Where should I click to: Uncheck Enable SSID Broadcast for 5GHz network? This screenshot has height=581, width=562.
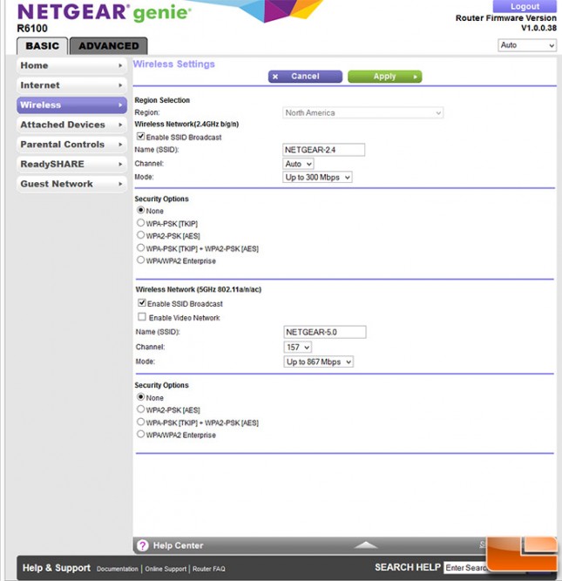[142, 303]
